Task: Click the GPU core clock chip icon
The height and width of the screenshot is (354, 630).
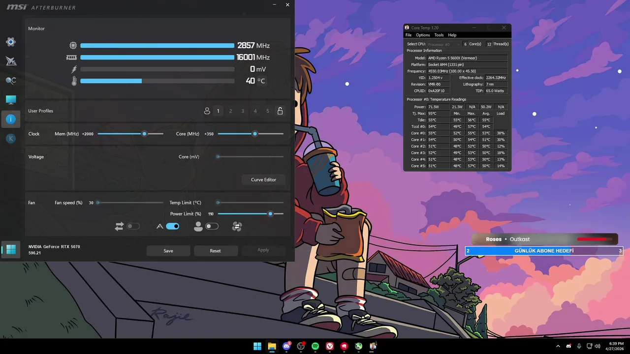Action: coord(73,45)
